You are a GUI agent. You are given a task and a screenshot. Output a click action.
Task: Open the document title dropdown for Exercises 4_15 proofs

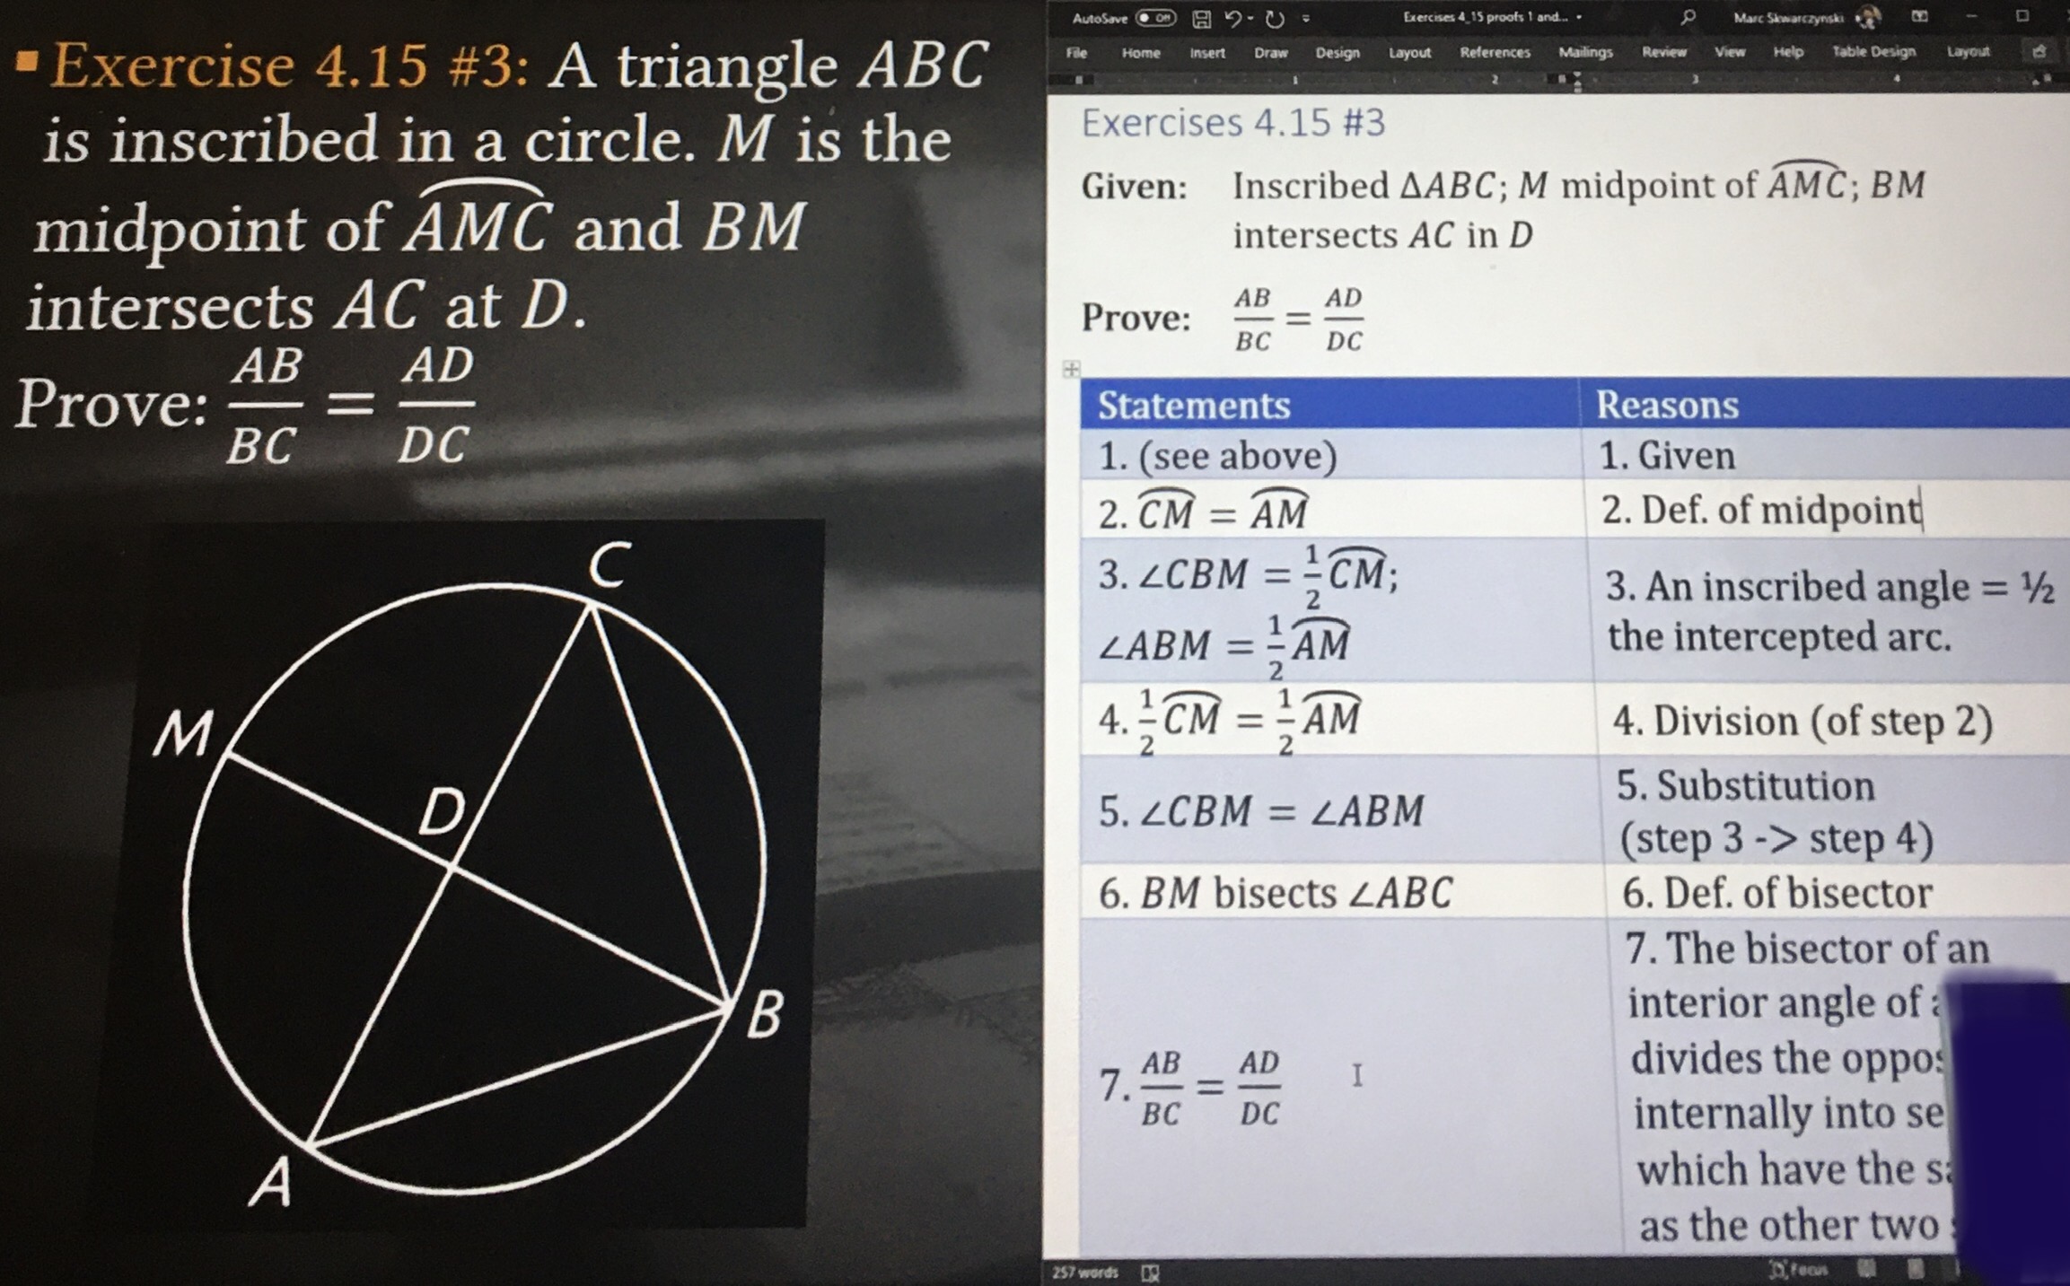pos(1578,18)
